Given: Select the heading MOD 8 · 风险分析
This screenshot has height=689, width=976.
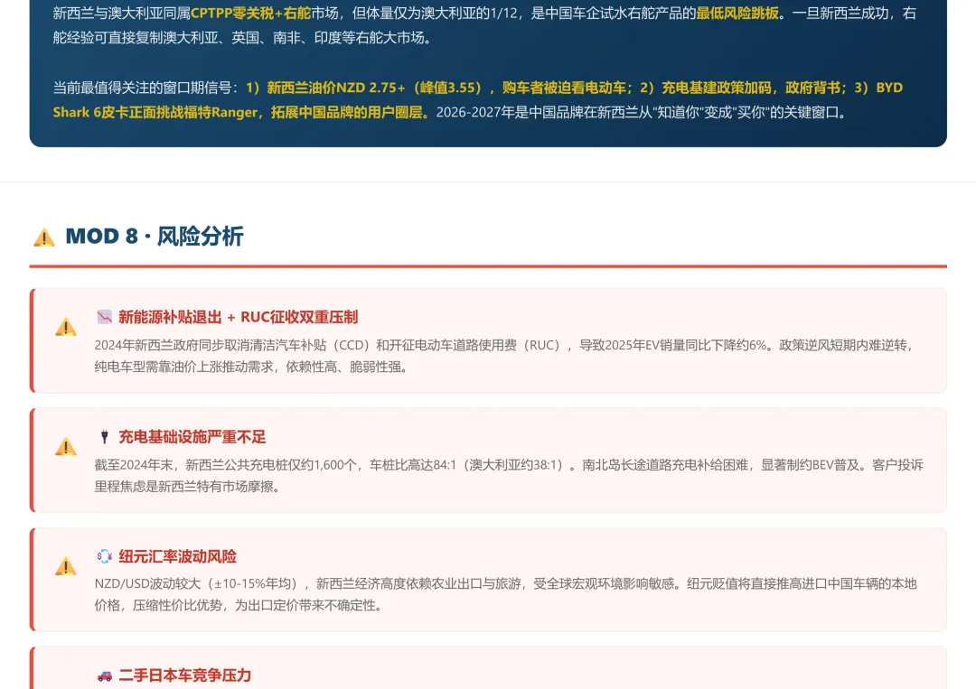Looking at the screenshot, I should click(155, 237).
